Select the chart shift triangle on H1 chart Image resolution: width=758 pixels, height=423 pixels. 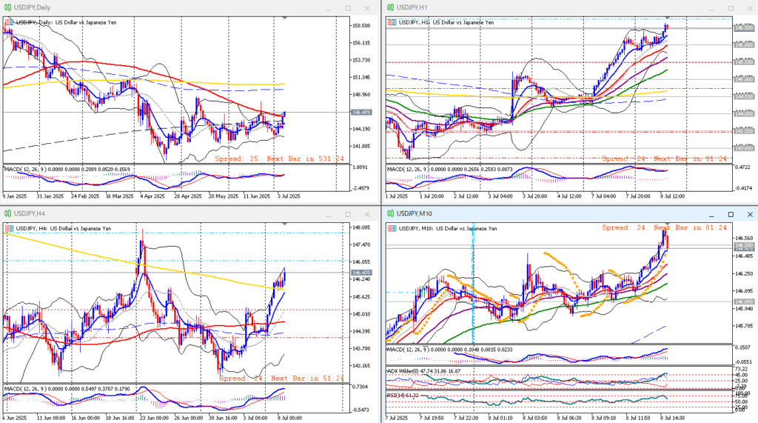[668, 18]
